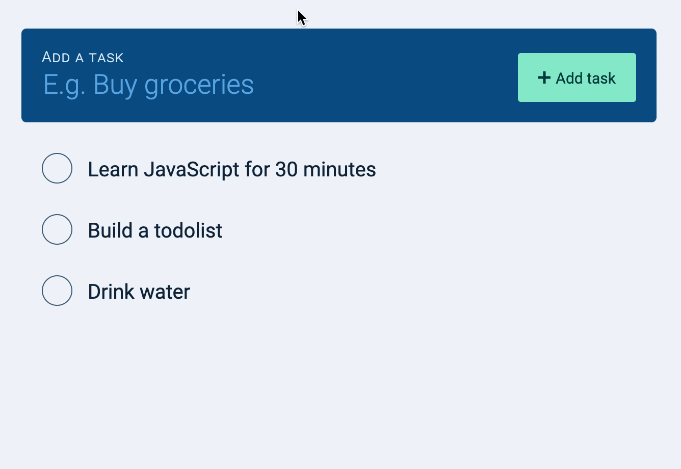Mark 'Learn JavaScript for 30 minutes' as complete
This screenshot has height=469, width=681.
(x=57, y=168)
